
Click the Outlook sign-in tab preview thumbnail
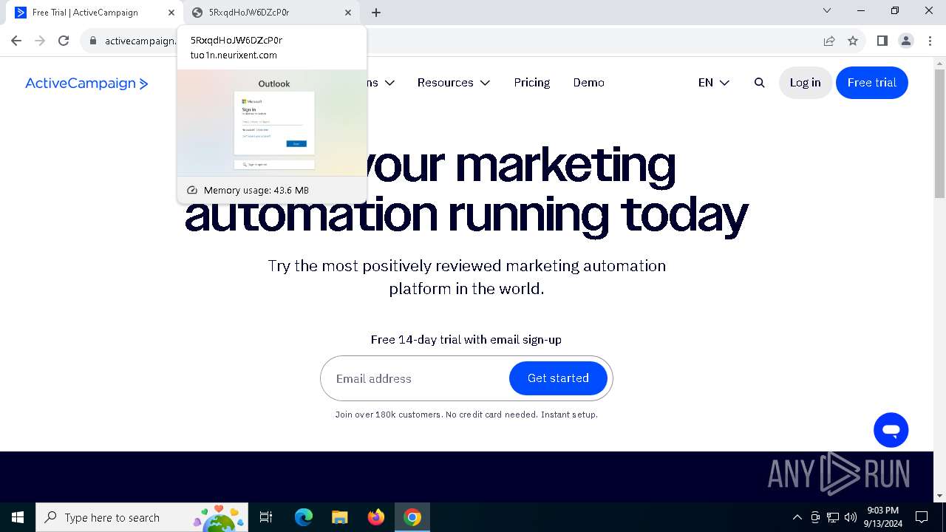tap(272, 123)
